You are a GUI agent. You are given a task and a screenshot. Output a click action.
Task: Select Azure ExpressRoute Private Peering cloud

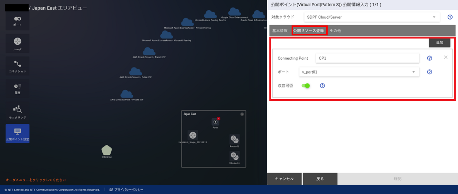click(187, 22)
